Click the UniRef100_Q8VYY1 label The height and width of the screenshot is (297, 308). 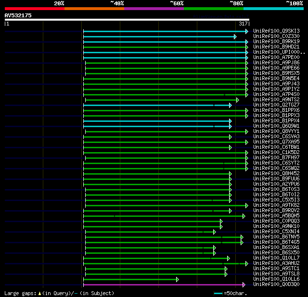point(276,131)
